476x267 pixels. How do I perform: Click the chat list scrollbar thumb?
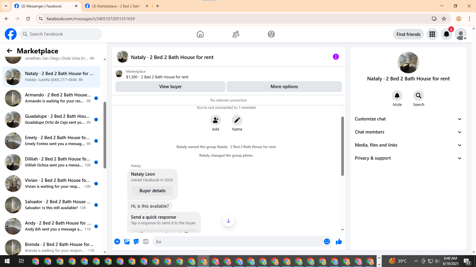(x=105, y=135)
